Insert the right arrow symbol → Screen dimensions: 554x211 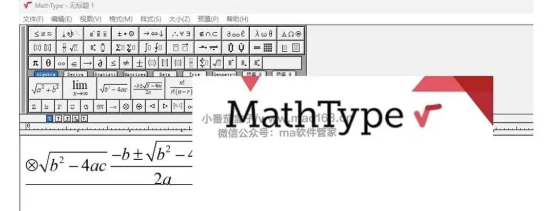(x=87, y=63)
